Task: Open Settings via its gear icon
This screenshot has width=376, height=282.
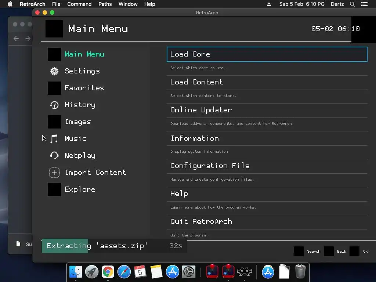Action: click(x=54, y=71)
